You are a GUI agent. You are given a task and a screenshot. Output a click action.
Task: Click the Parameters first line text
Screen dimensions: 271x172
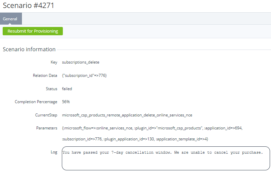click(152, 128)
